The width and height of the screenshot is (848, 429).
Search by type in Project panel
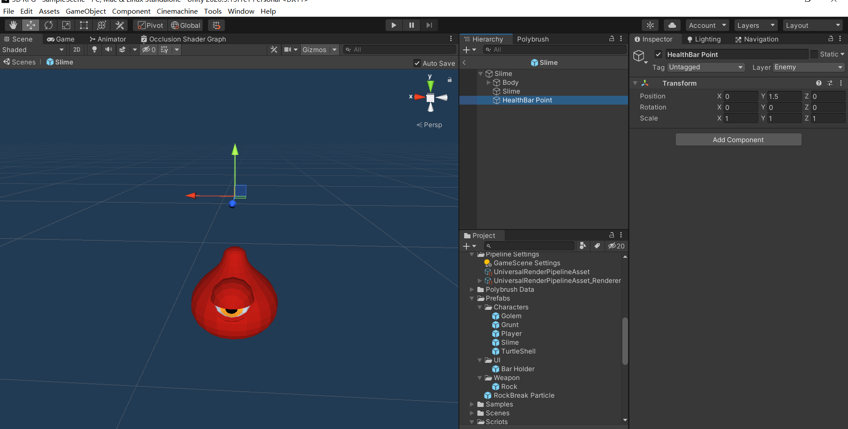pos(583,246)
